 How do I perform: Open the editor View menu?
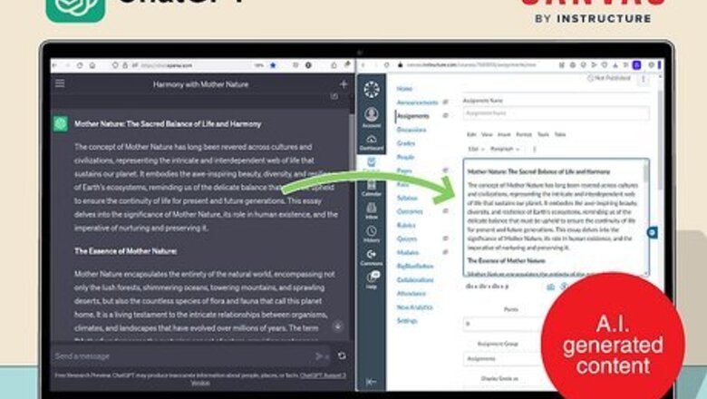coord(487,134)
